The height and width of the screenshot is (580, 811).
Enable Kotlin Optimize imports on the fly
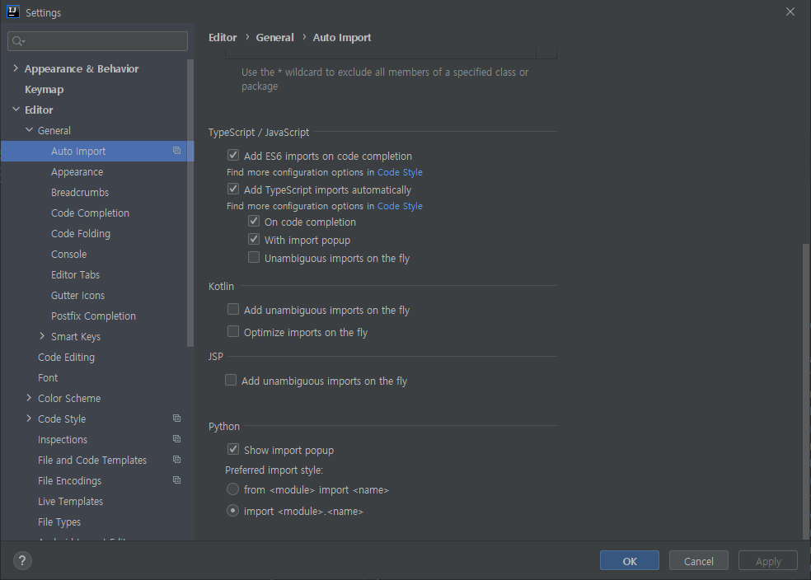[x=233, y=331]
